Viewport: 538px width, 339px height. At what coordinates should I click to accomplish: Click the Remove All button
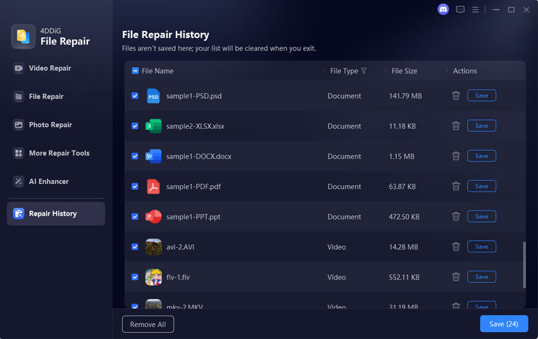coord(148,324)
